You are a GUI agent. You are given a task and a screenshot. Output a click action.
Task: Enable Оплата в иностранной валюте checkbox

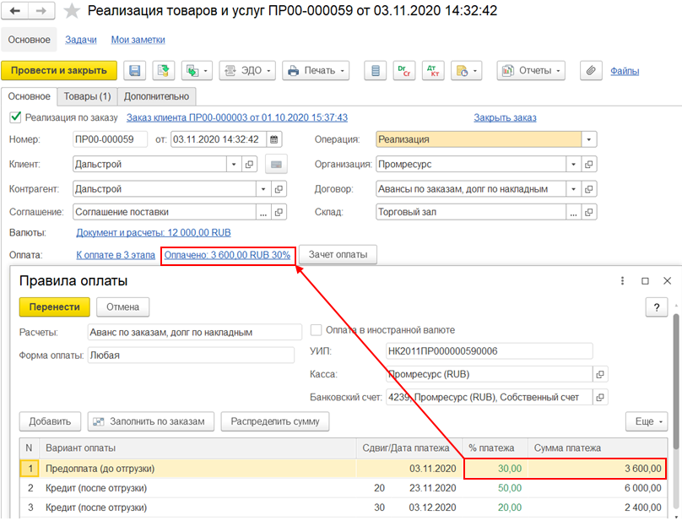coord(316,330)
